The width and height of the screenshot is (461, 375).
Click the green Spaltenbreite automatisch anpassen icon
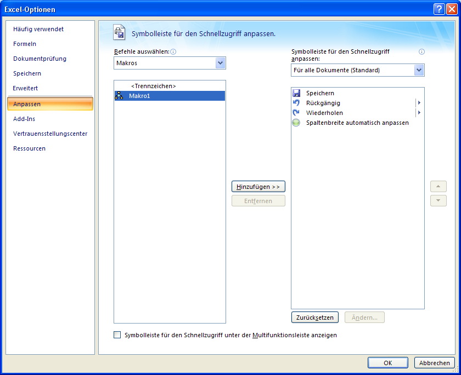296,123
